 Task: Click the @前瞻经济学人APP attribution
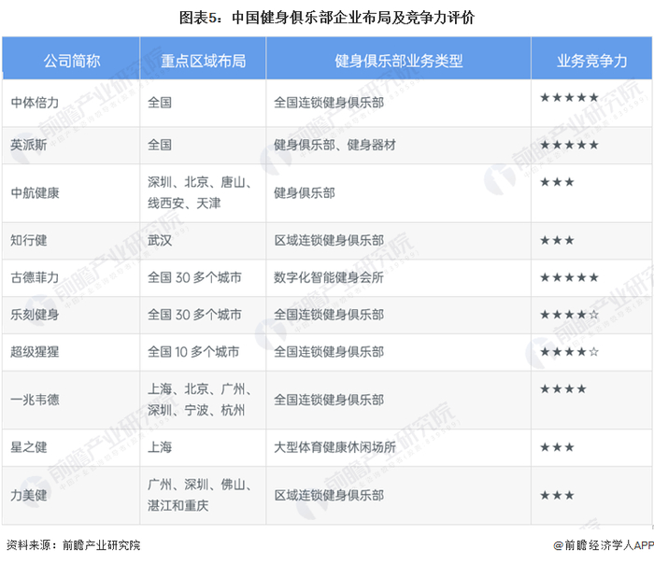pyautogui.click(x=604, y=545)
